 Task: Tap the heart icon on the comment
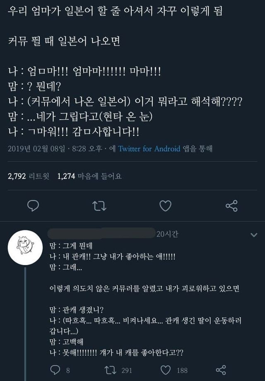click(166, 370)
